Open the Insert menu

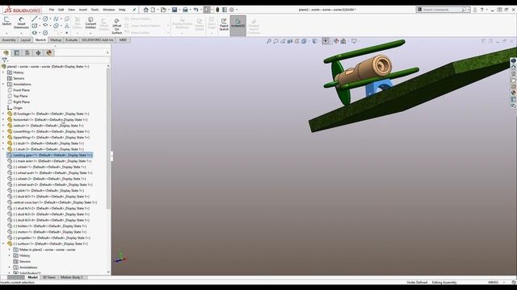tap(82, 10)
